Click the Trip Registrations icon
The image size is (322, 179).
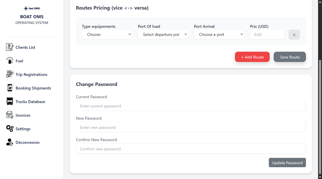(x=10, y=74)
